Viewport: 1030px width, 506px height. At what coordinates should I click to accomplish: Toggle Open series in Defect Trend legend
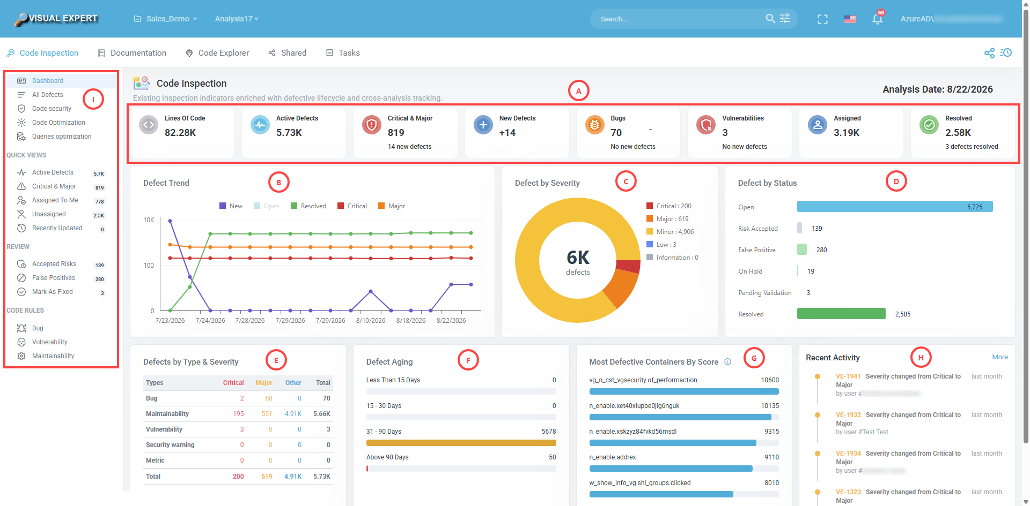coord(267,206)
